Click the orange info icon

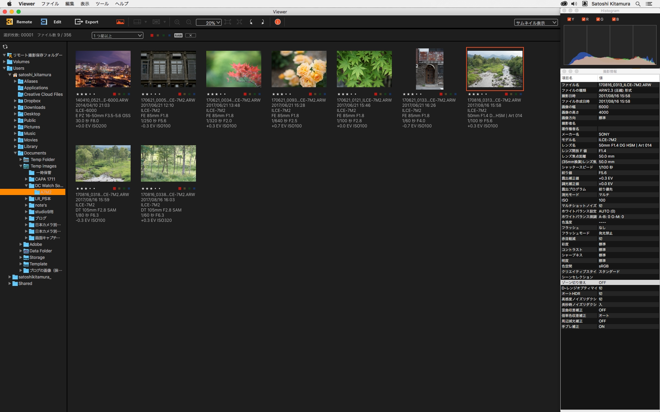point(278,22)
